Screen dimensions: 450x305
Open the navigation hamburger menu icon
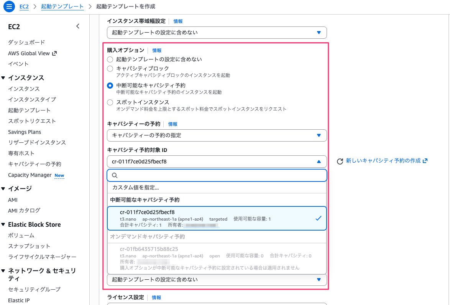click(x=9, y=6)
